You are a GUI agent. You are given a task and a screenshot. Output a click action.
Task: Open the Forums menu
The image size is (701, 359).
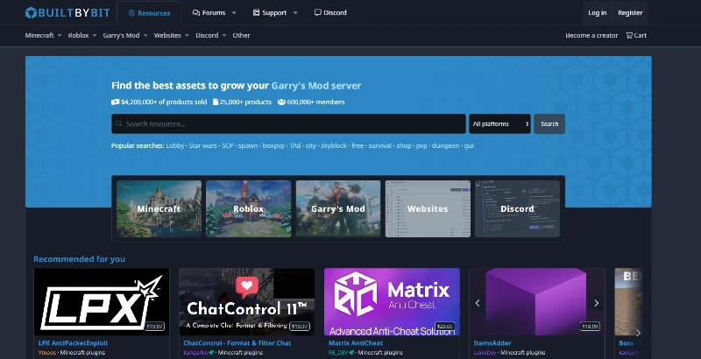click(209, 12)
